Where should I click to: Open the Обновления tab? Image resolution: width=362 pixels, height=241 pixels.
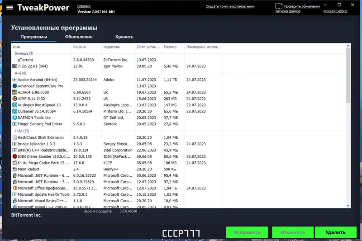click(x=79, y=37)
